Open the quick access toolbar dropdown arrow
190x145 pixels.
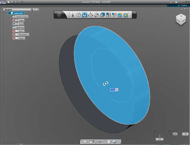coord(22,2)
